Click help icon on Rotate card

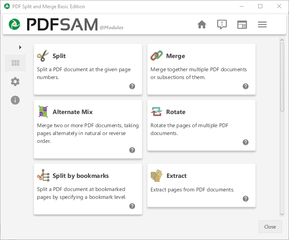(245, 142)
